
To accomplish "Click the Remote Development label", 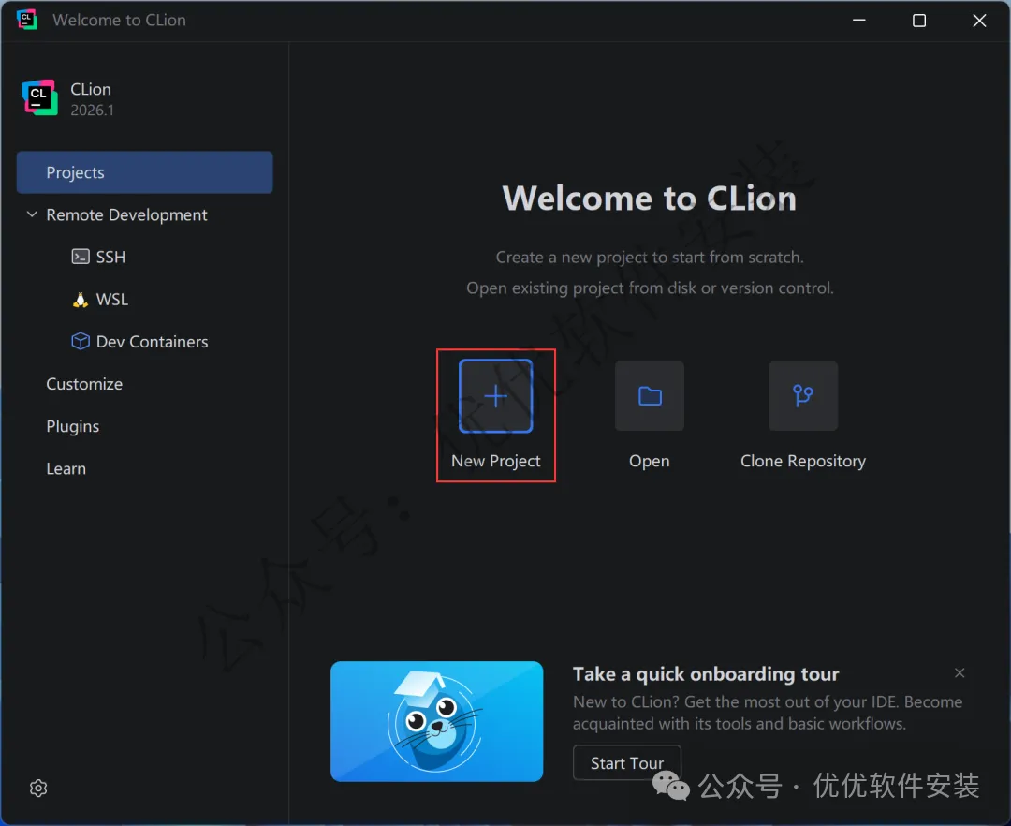I will click(x=126, y=214).
